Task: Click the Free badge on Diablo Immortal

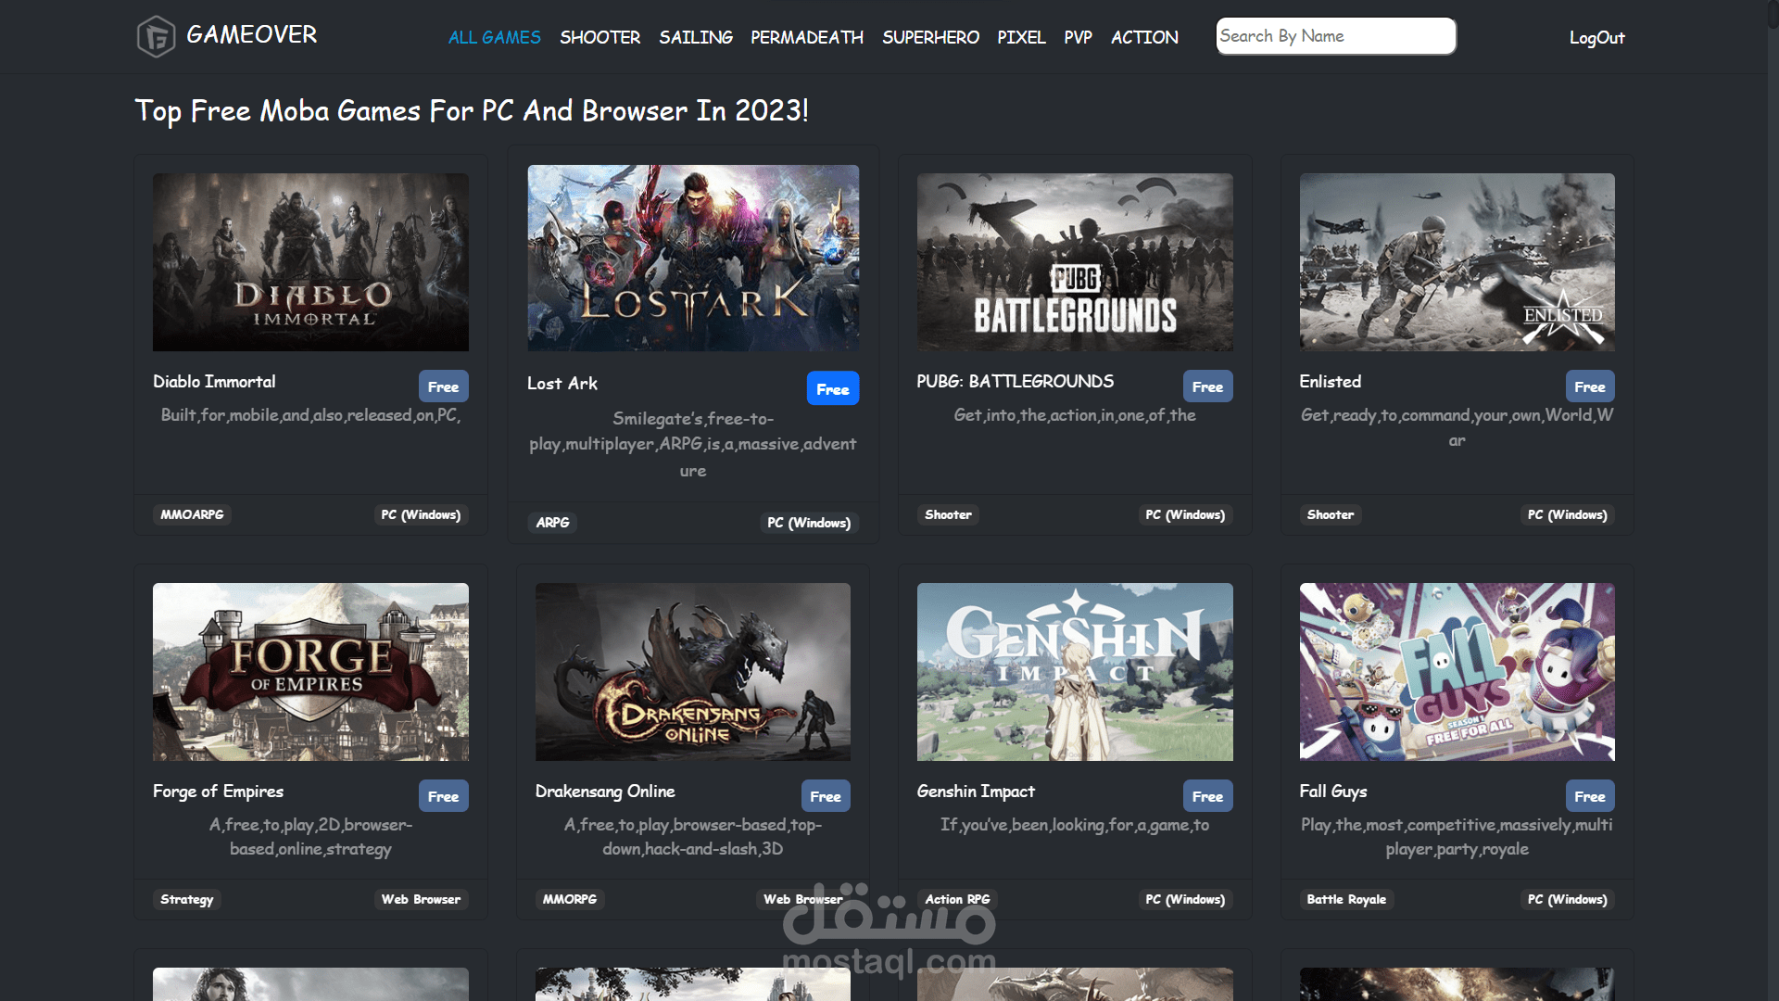Action: click(x=443, y=386)
